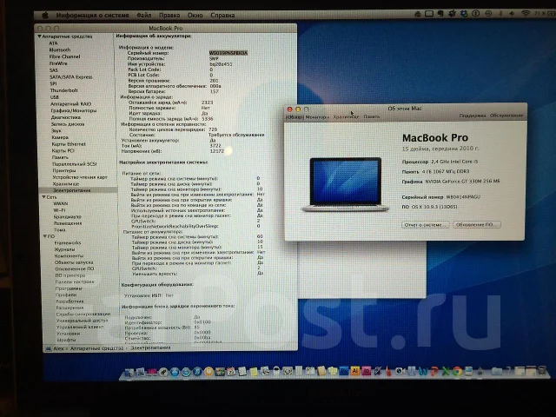Open the Окно menu
556x417 pixels.
[195, 16]
